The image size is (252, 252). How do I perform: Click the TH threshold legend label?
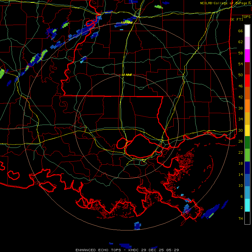pos(241,219)
